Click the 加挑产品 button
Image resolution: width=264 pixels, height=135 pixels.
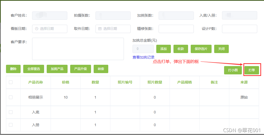click(57, 69)
